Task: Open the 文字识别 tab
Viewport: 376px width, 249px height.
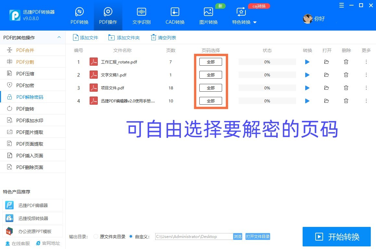Action: 142,16
